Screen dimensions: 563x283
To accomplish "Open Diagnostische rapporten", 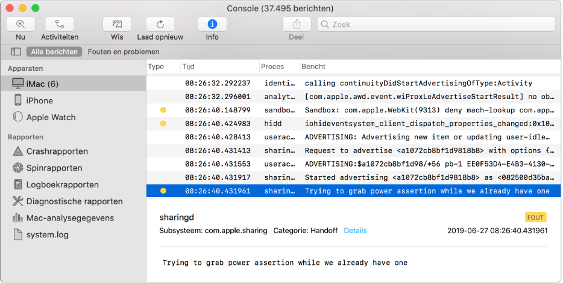I will [74, 201].
